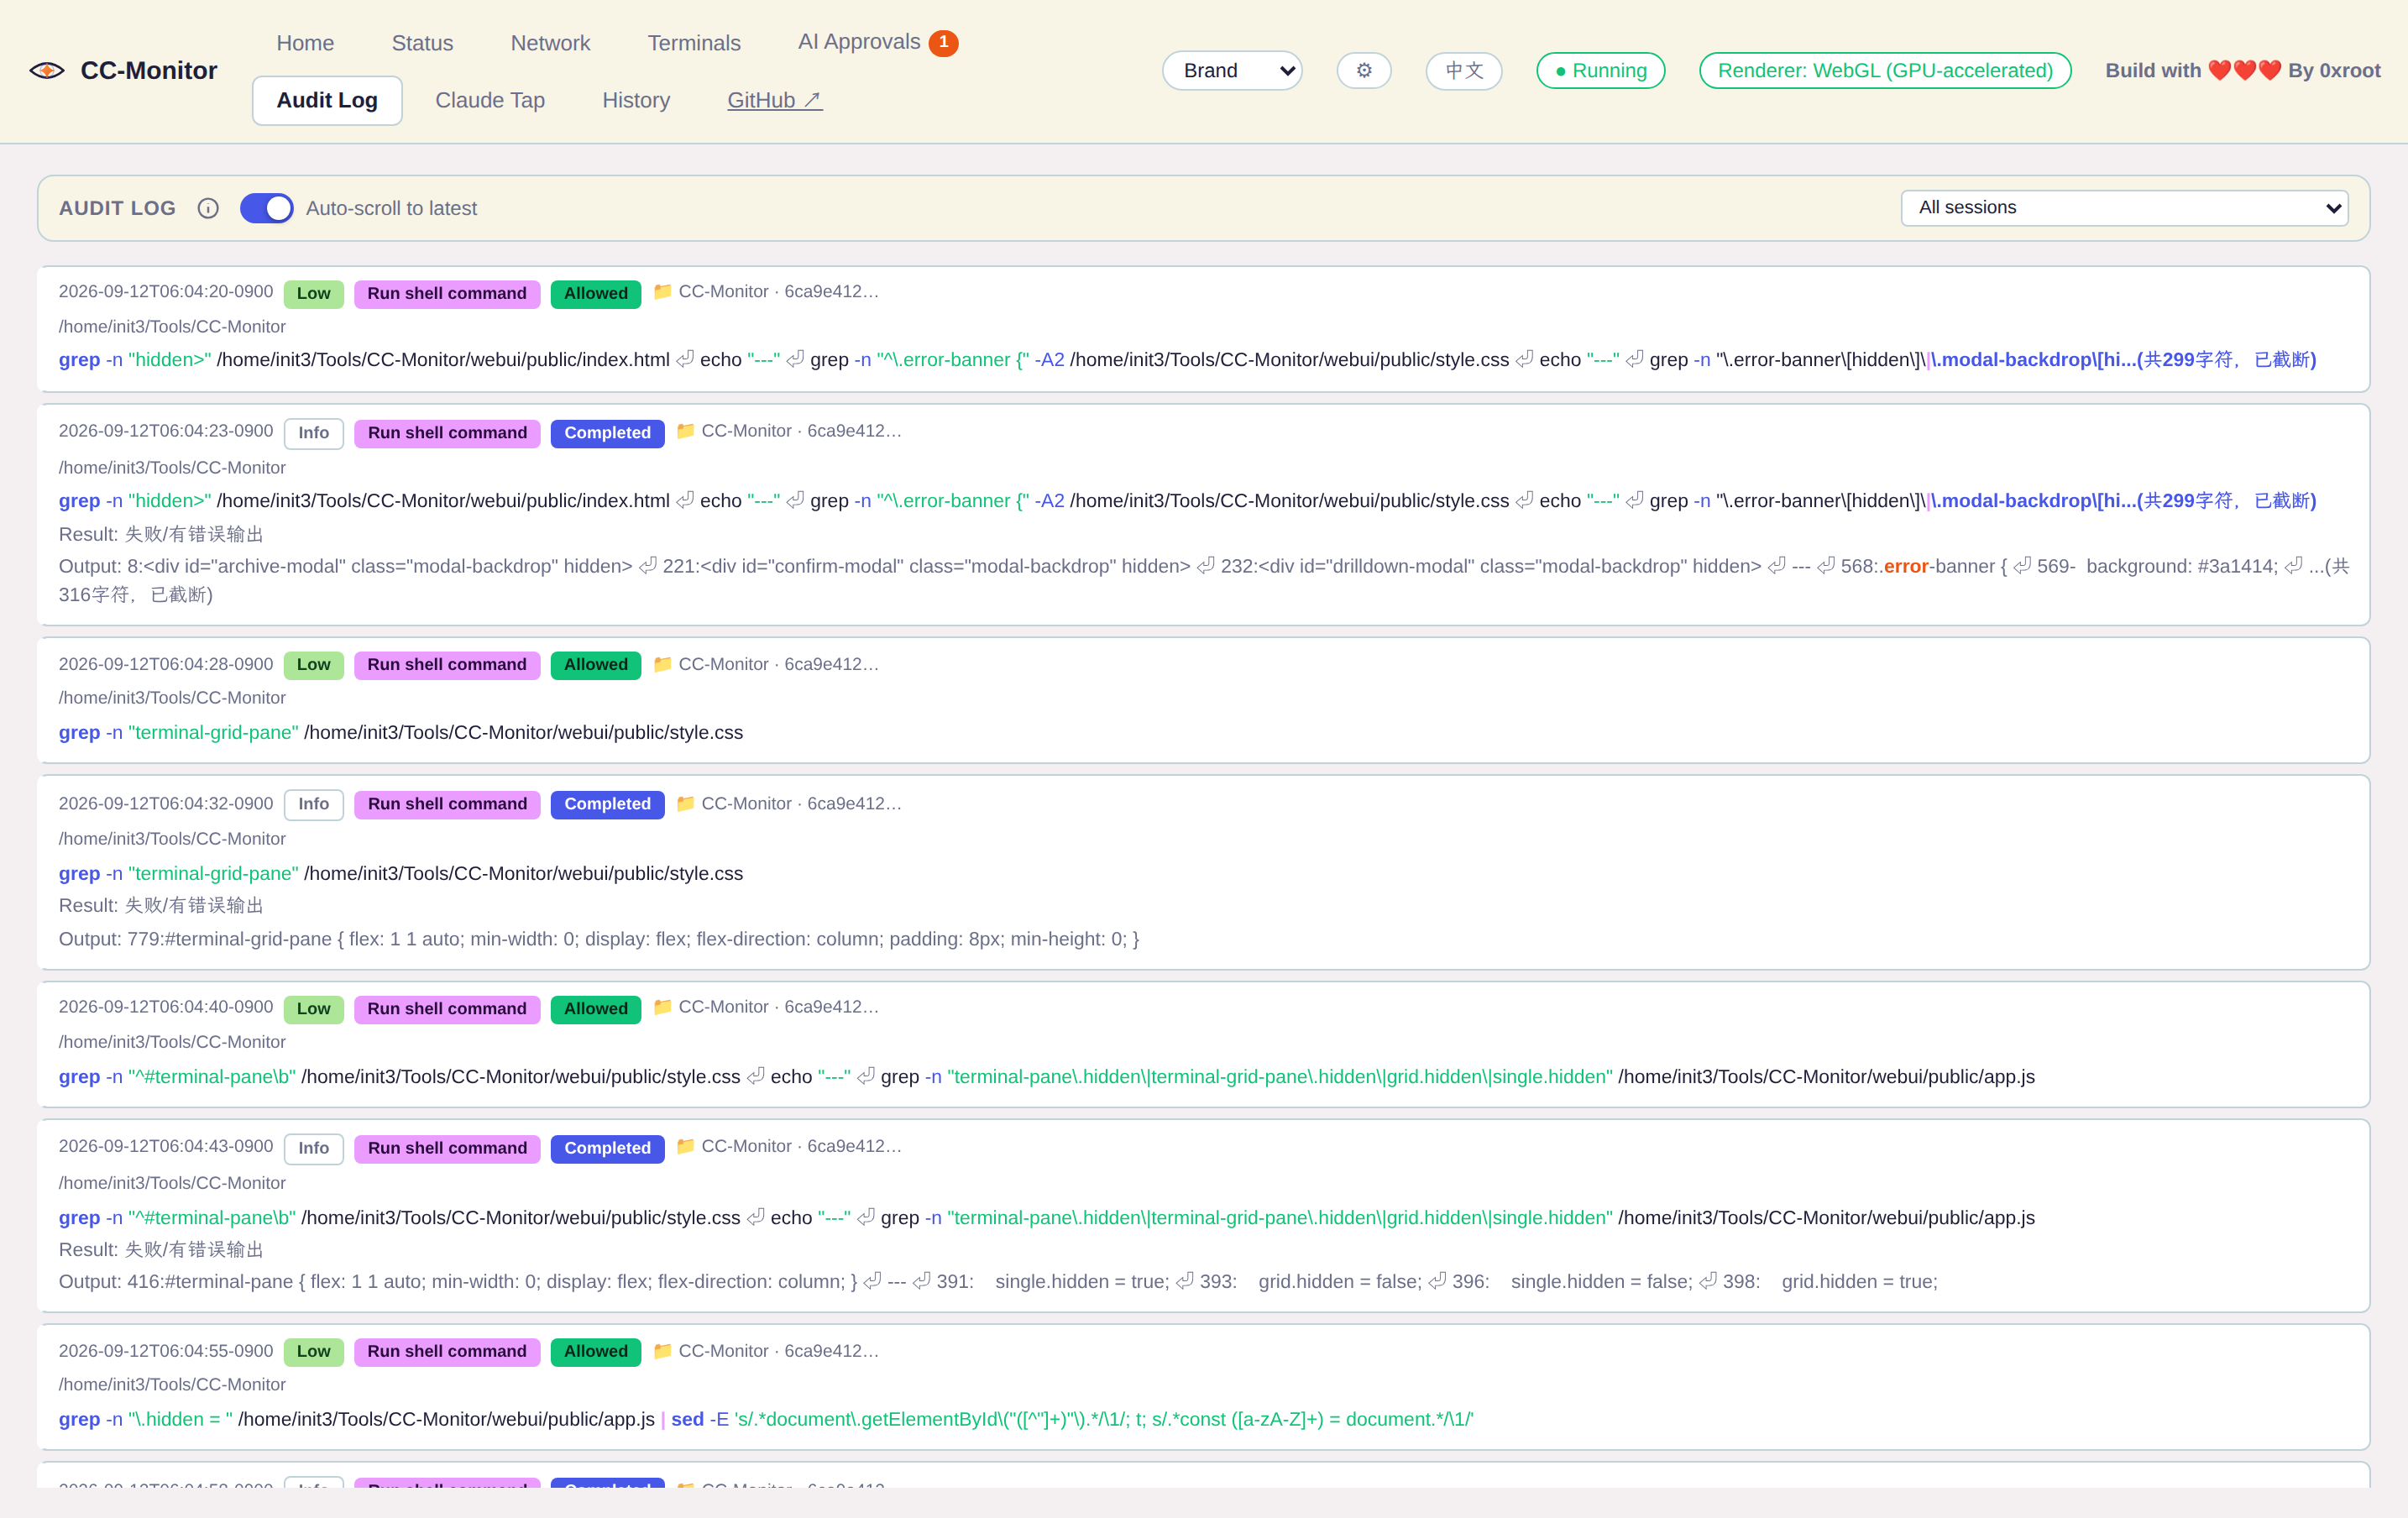This screenshot has width=2408, height=1518.
Task: Click the Running status pill
Action: click(1600, 70)
